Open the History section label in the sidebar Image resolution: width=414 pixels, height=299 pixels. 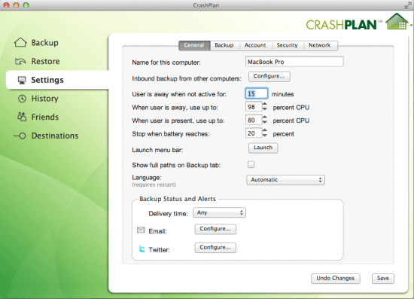pyautogui.click(x=45, y=99)
